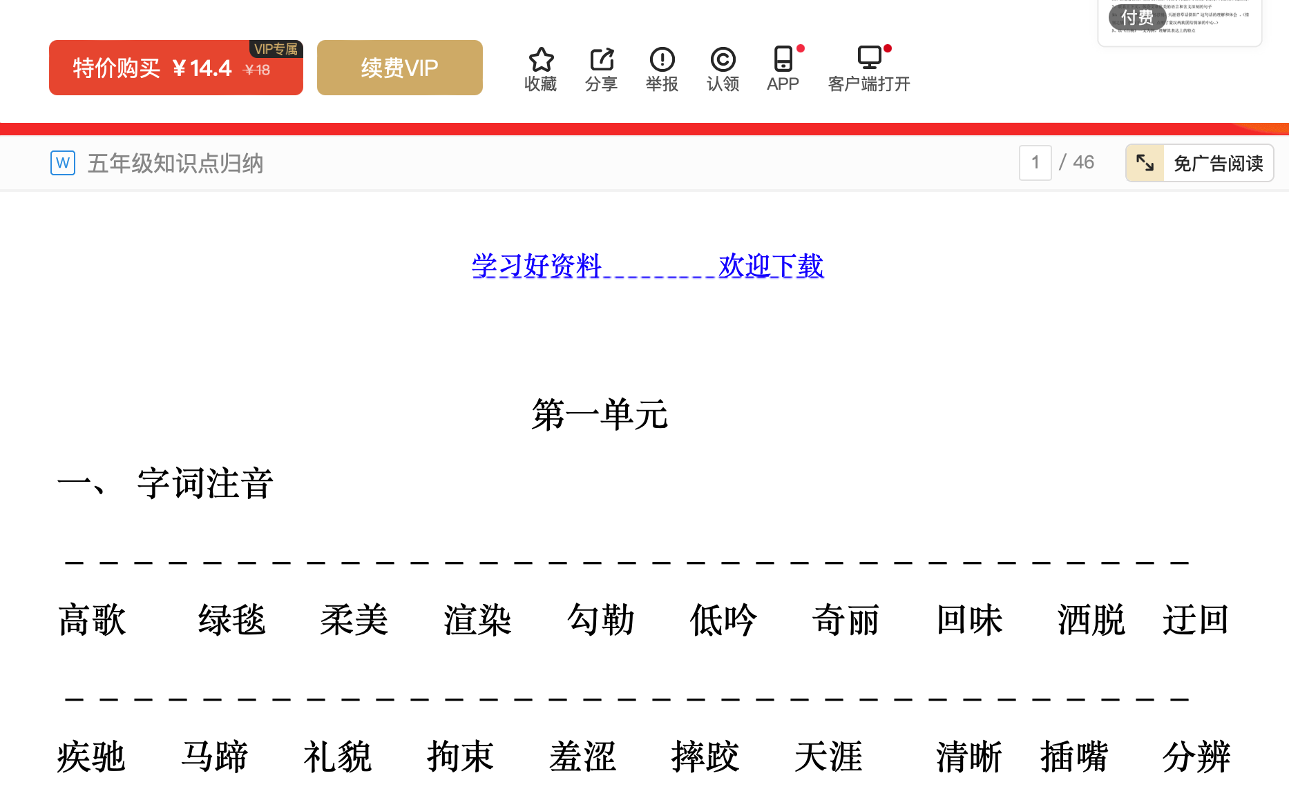Open the 学习好资料 hyperlink

click(x=537, y=266)
